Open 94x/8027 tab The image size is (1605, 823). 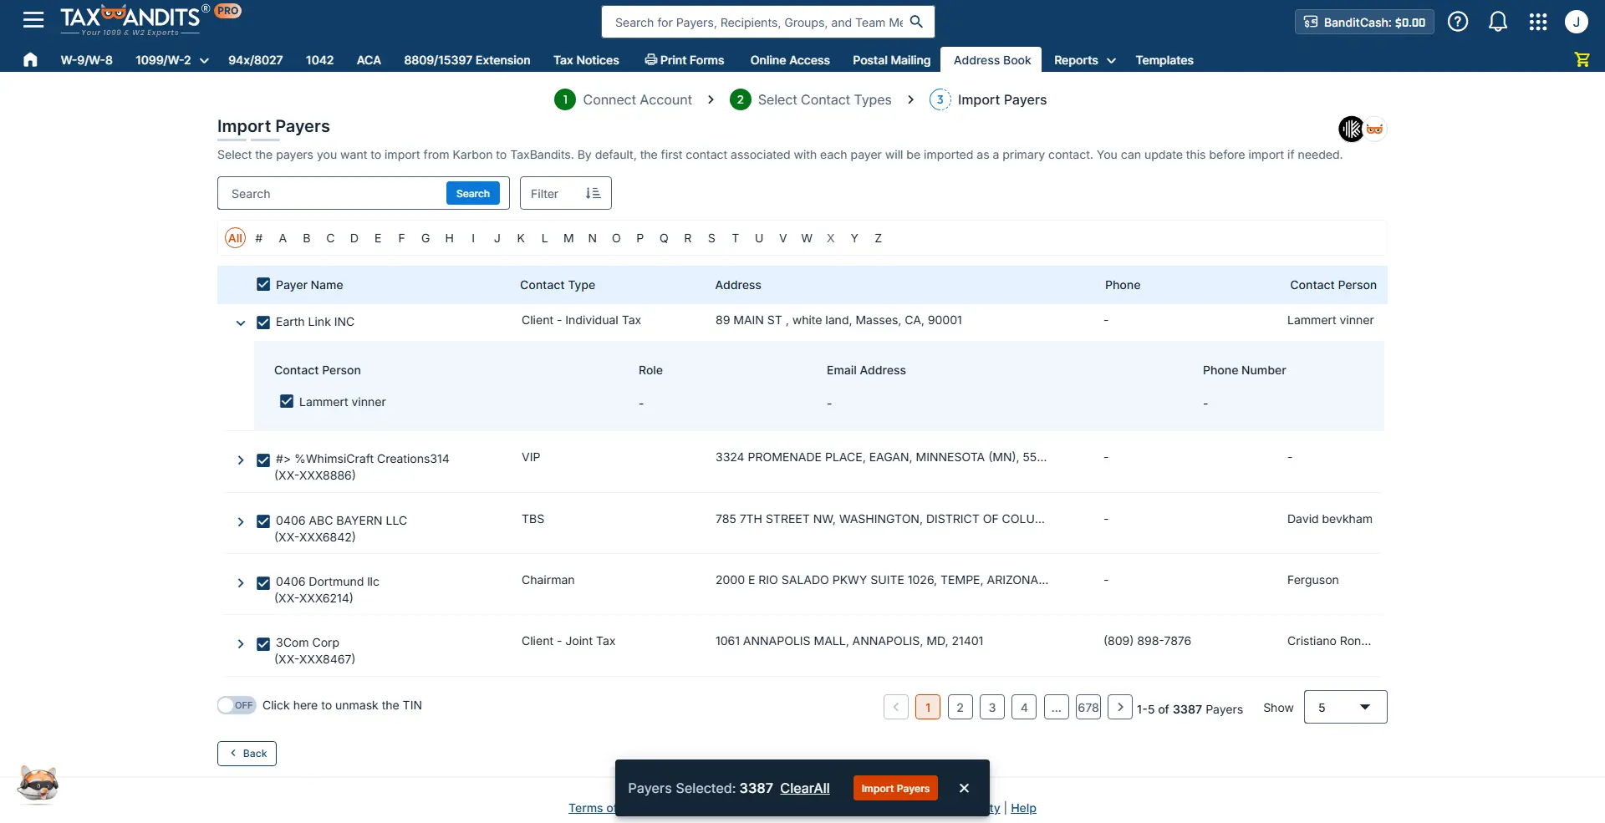(x=255, y=60)
